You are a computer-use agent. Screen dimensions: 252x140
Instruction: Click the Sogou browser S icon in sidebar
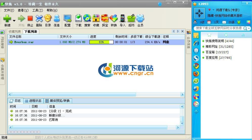(196, 58)
